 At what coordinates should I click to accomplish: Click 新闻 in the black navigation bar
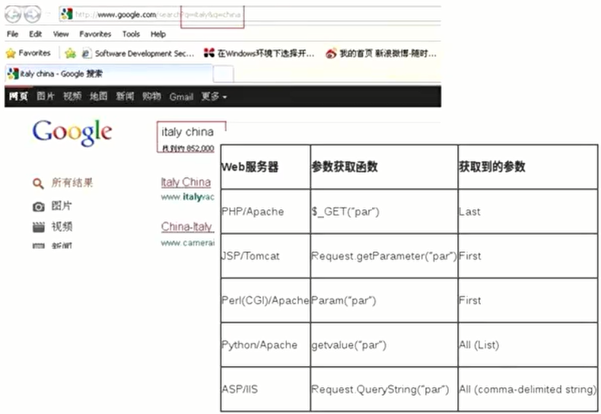125,97
